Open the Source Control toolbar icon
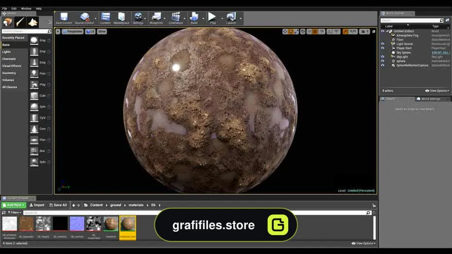 [85, 18]
